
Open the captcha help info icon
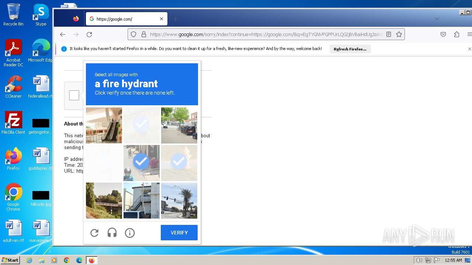pos(130,233)
